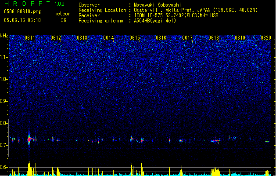Click the ICOM IC-575 receiver text
The image size is (276, 176).
coord(176,15)
